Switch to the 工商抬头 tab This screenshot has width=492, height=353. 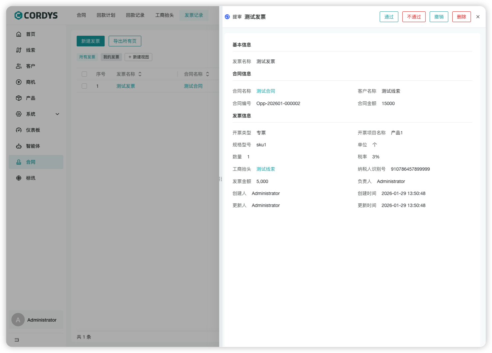[165, 15]
